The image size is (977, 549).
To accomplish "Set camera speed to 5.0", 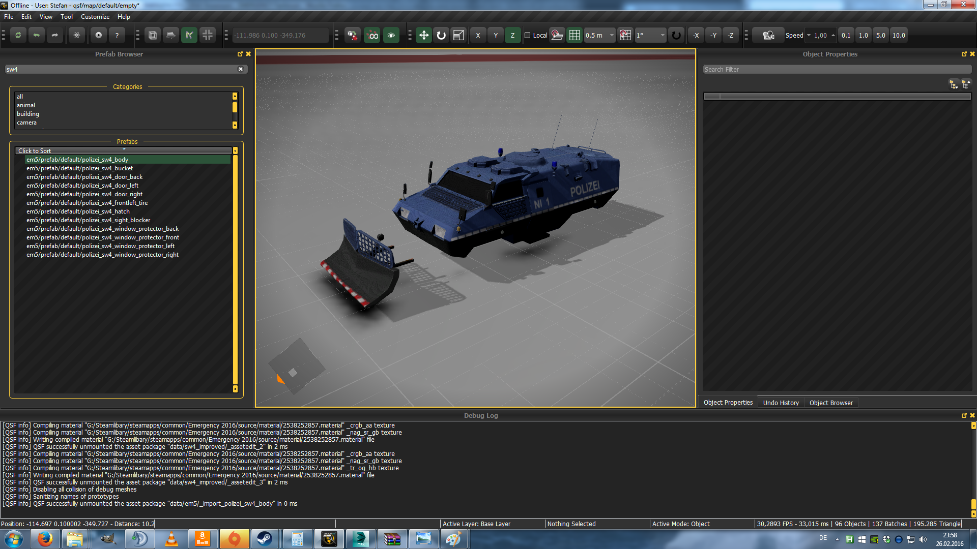I will [881, 35].
